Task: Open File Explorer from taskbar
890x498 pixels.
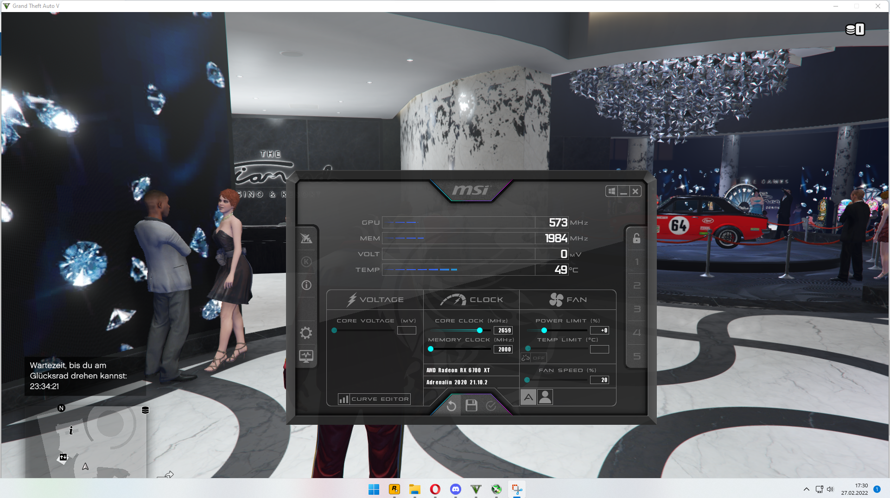Action: pos(414,489)
